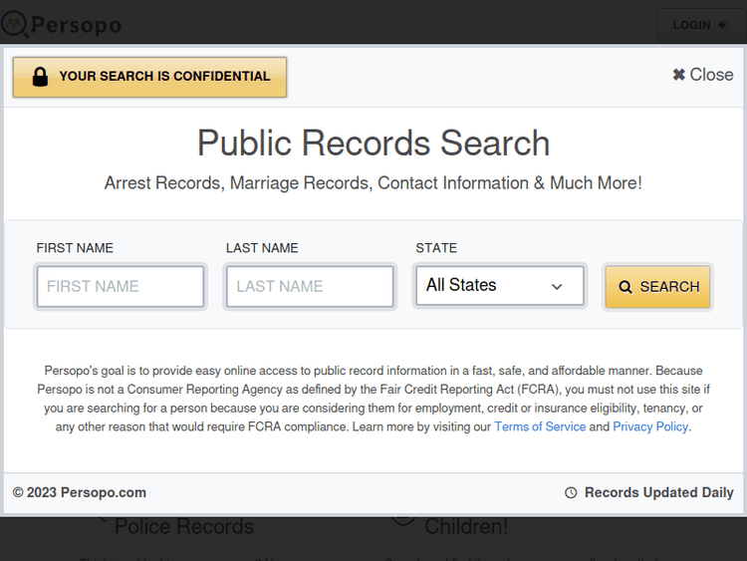Click the Public Records Search heading
This screenshot has width=747, height=561.
coord(373,143)
